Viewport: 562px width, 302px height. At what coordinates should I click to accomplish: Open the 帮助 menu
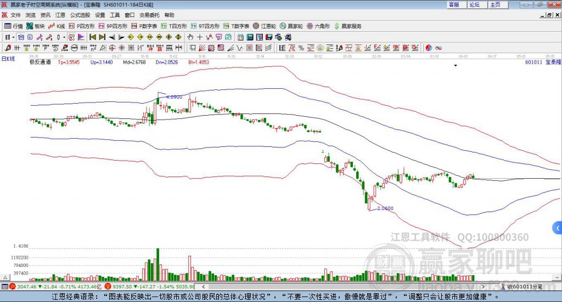coord(169,15)
